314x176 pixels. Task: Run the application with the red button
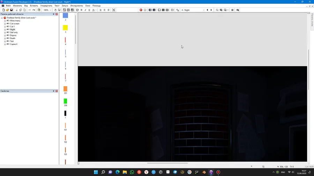141,10
